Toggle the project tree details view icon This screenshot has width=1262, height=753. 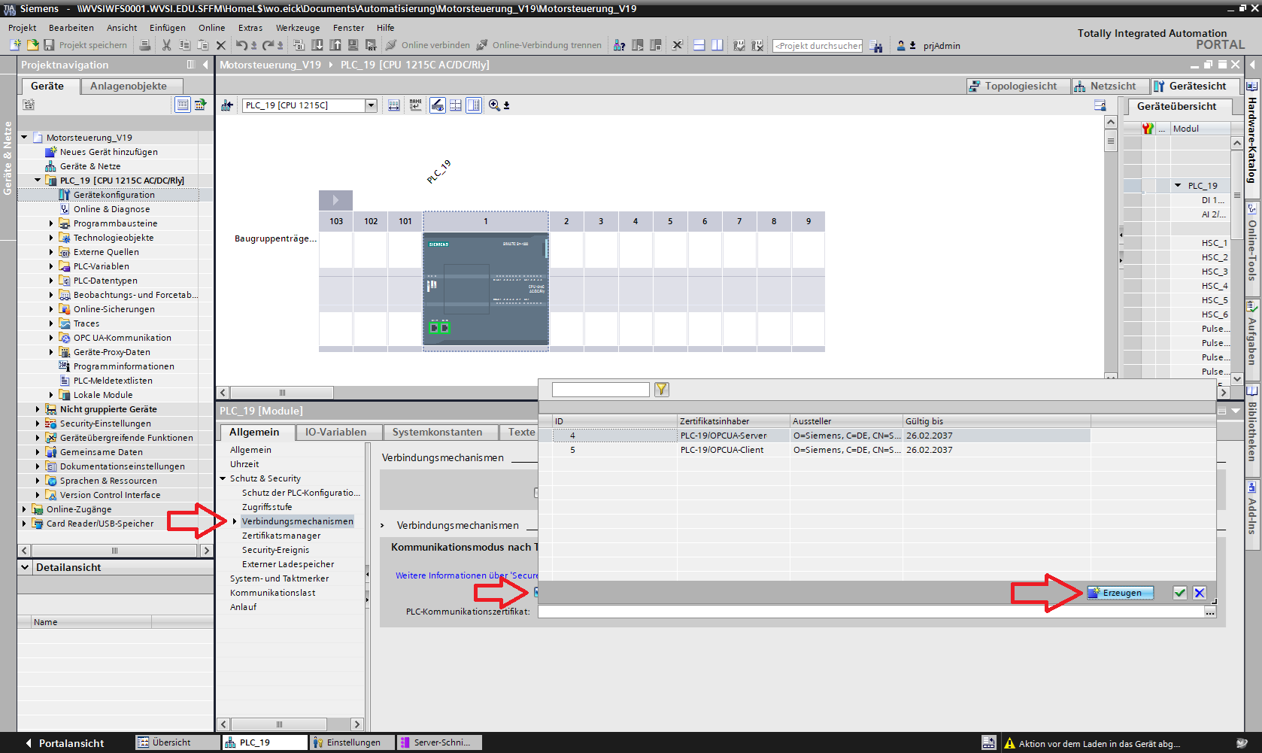(x=182, y=105)
